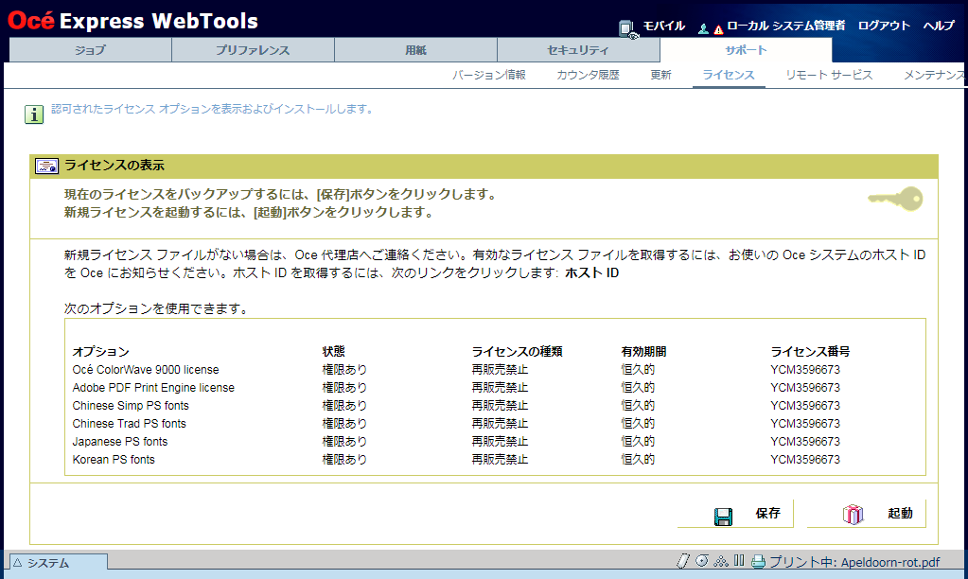This screenshot has width=968, height=579.
Task: Click the 保存 button to back up licenses
Action: click(735, 514)
